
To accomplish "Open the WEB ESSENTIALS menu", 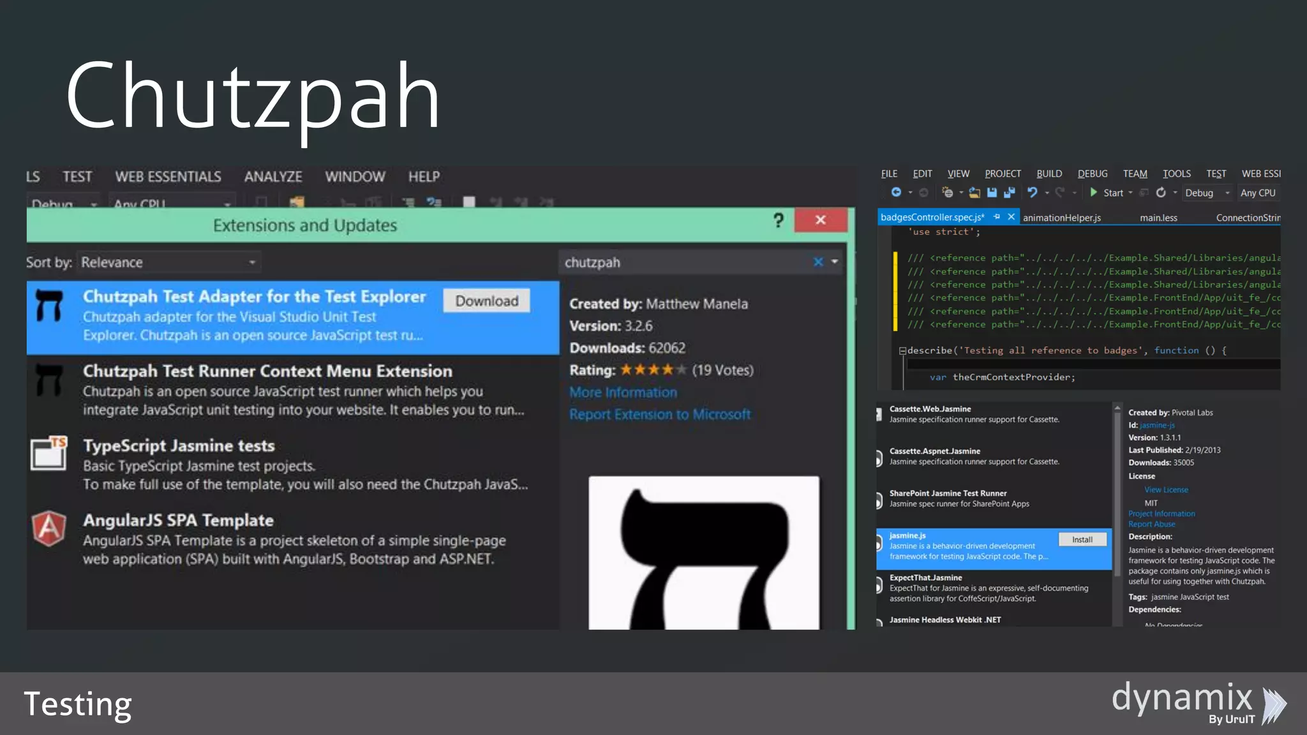I will click(168, 177).
